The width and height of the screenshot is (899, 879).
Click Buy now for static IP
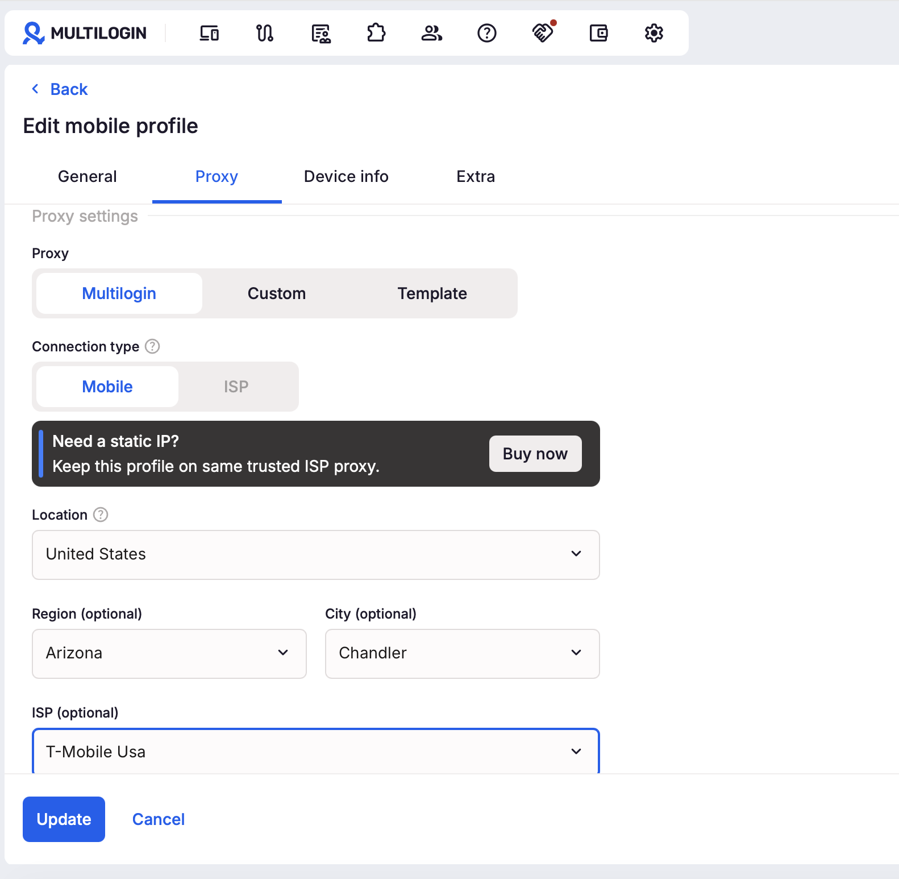535,454
